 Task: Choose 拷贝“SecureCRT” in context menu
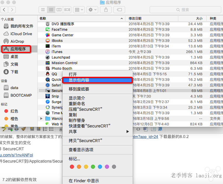(98, 141)
